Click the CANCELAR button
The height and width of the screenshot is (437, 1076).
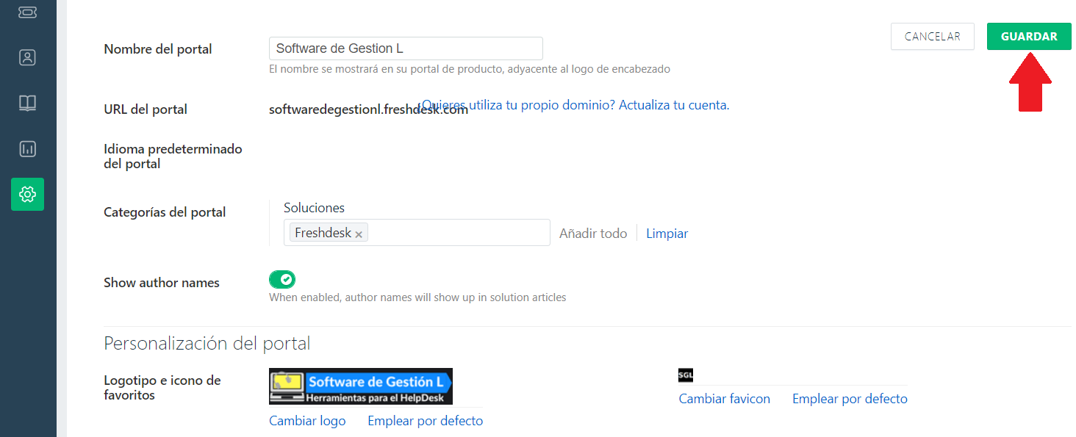[x=932, y=36]
